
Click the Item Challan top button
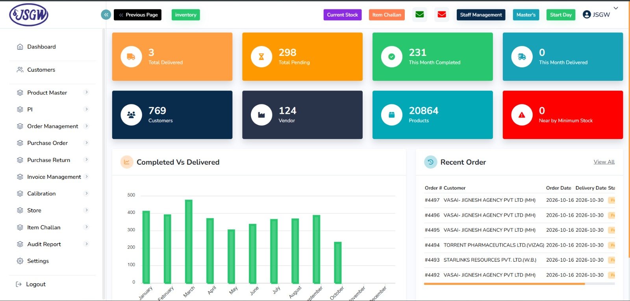pos(387,15)
